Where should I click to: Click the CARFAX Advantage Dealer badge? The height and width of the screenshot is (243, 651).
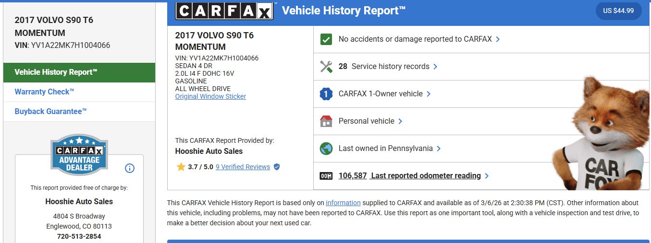pyautogui.click(x=79, y=155)
